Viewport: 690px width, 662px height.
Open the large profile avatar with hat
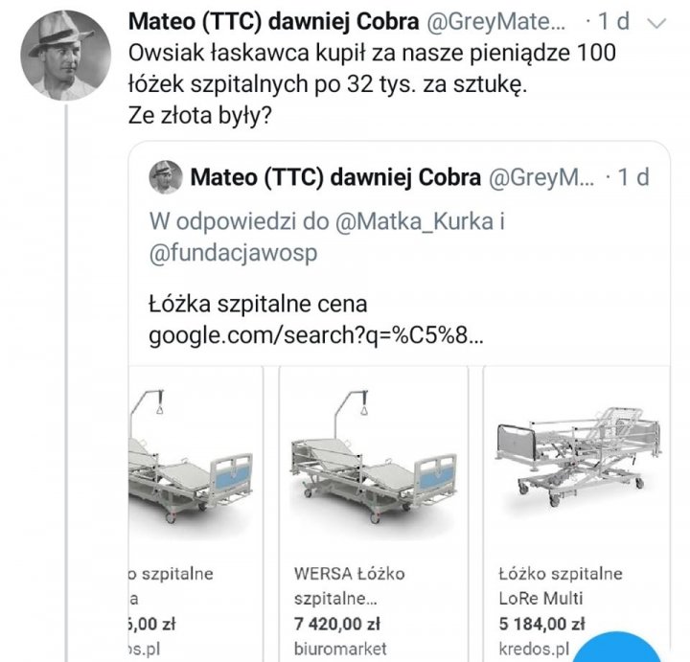58,56
